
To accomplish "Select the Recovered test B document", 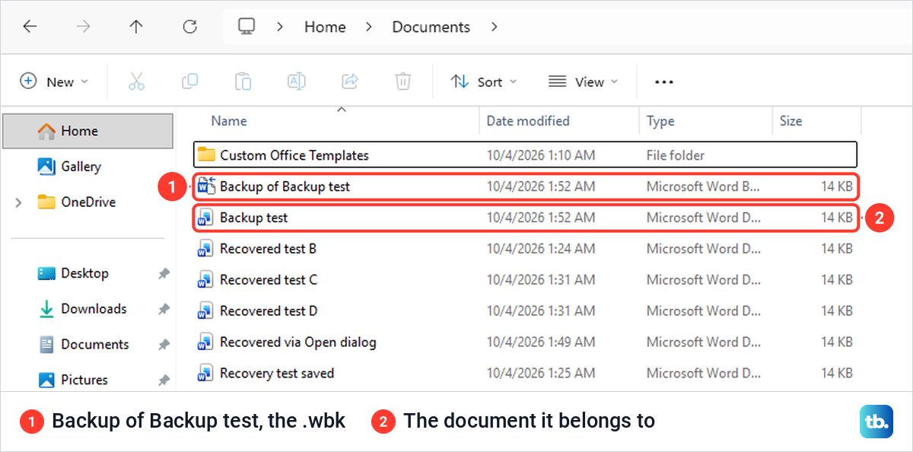I will (x=525, y=248).
